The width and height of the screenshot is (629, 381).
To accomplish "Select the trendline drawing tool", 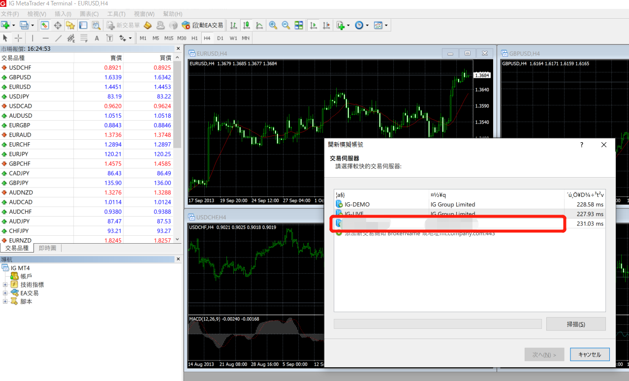I will [x=58, y=38].
